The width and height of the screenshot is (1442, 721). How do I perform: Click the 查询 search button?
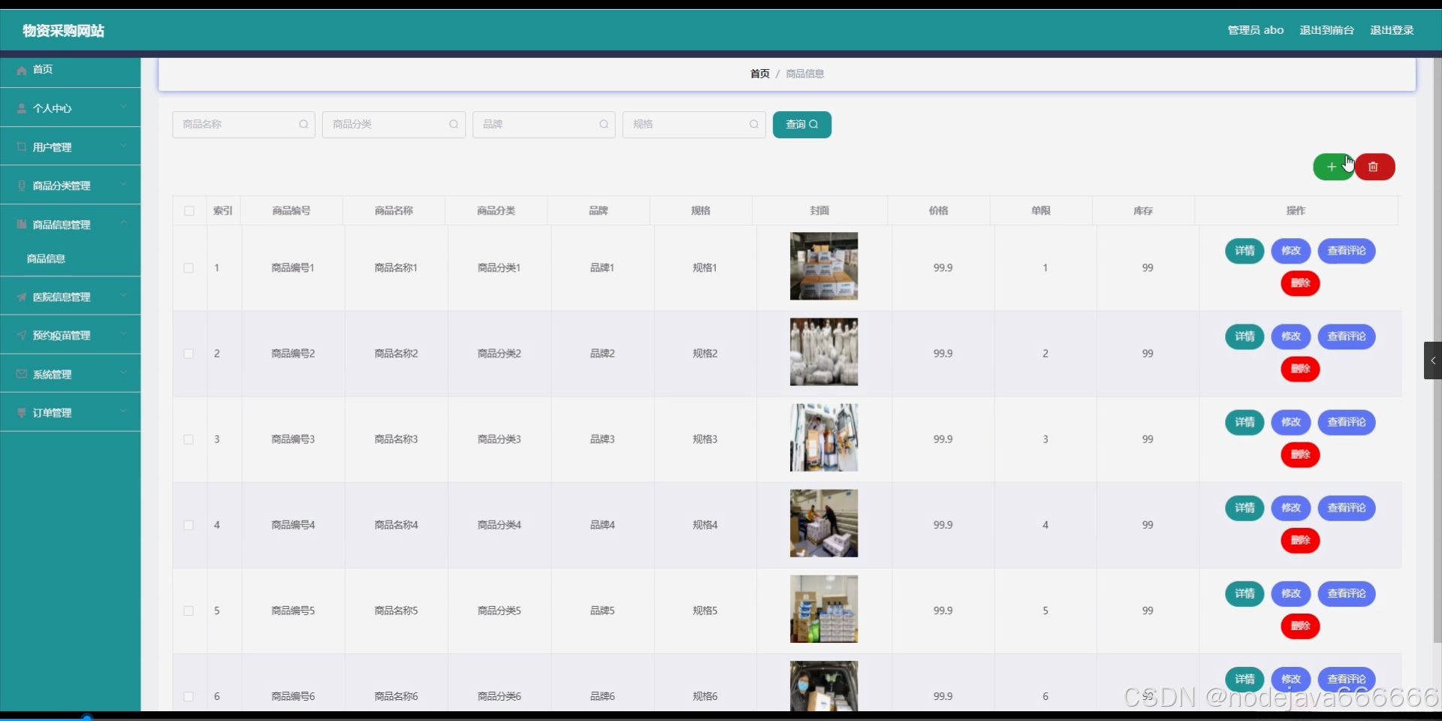pyautogui.click(x=801, y=125)
